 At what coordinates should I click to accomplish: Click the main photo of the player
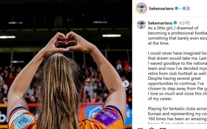point(66,65)
